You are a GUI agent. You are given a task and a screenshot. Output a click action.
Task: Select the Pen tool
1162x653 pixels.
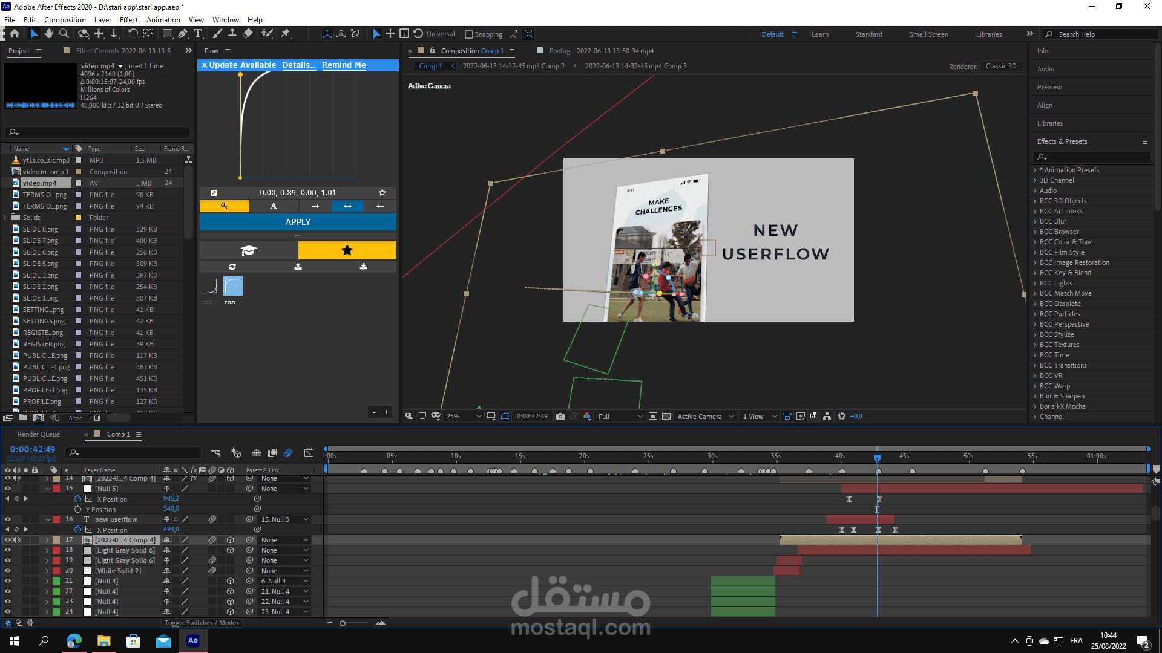(183, 34)
